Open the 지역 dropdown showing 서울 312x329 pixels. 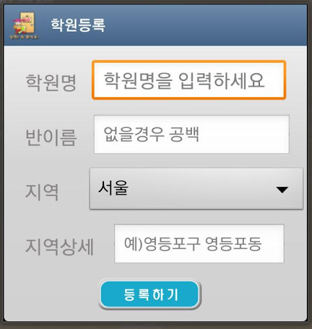pyautogui.click(x=196, y=188)
